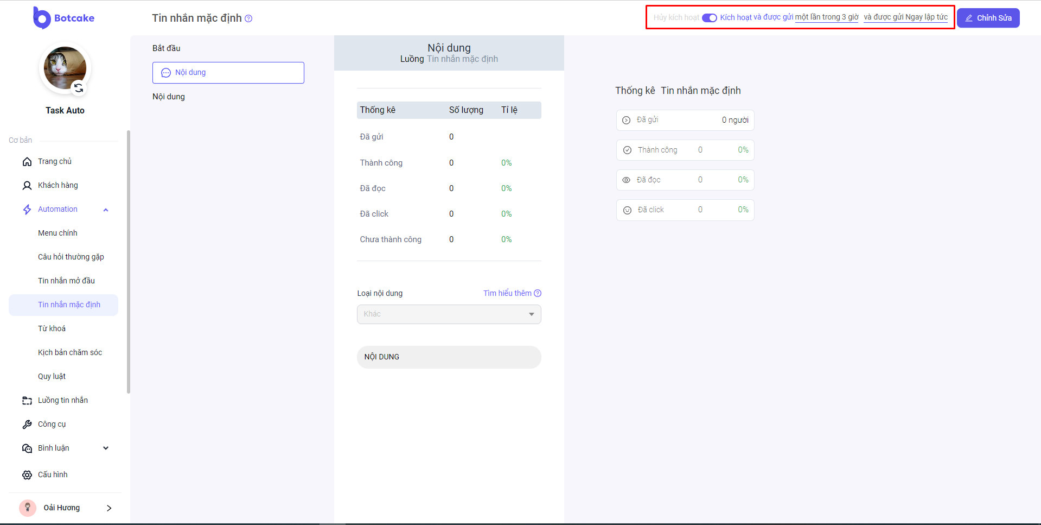
Task: Go to Kịch bản chăm sóc
Action: click(70, 352)
